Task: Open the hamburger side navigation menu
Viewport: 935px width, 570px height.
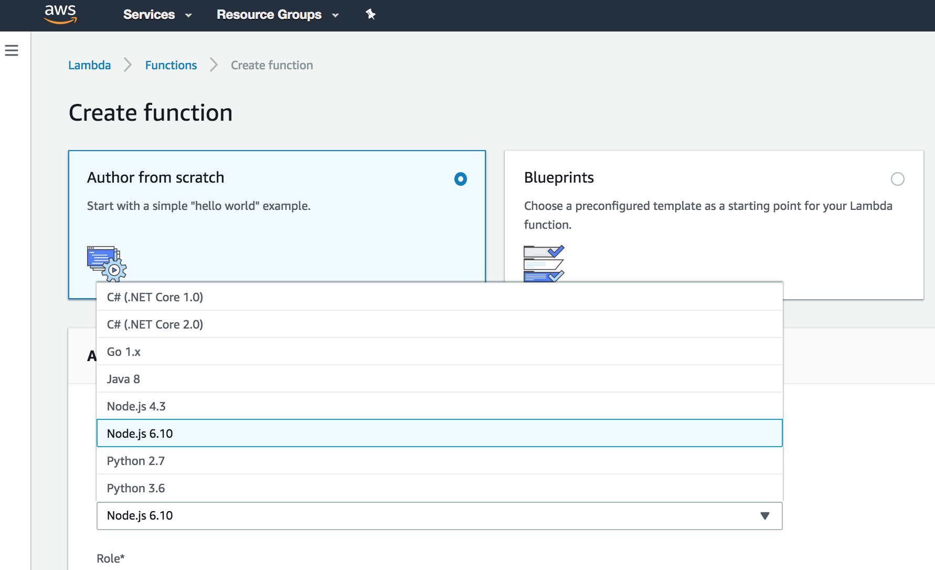Action: (x=12, y=50)
